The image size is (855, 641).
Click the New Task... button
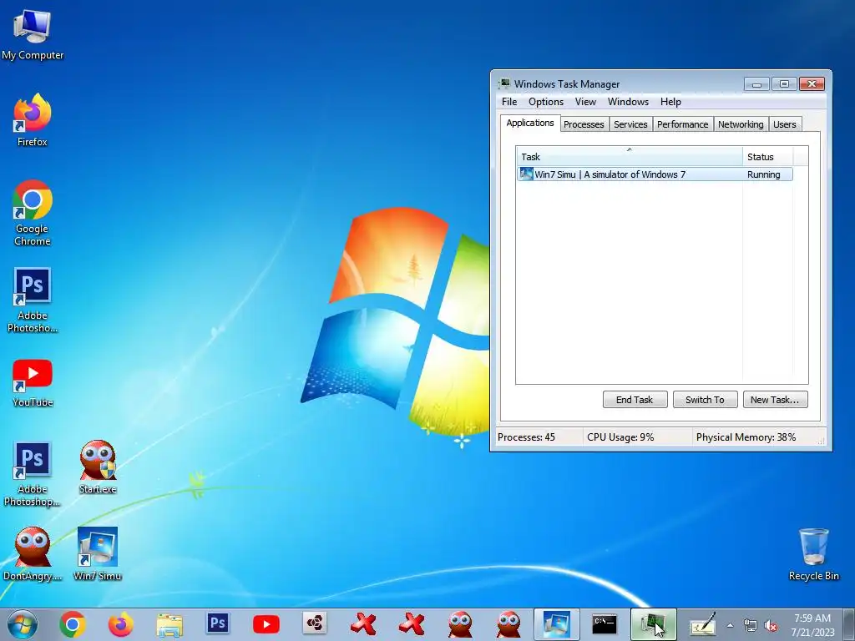point(775,400)
